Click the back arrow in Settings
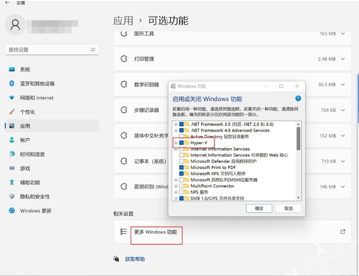Screen dimensions: 359x276 (7, 2)
